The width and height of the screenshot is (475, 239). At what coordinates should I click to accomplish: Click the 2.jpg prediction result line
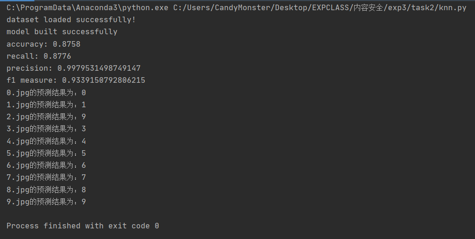coord(46,117)
